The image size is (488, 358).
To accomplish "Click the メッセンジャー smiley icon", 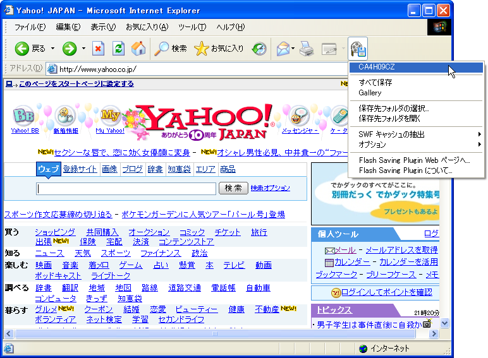I will pyautogui.click(x=298, y=116).
